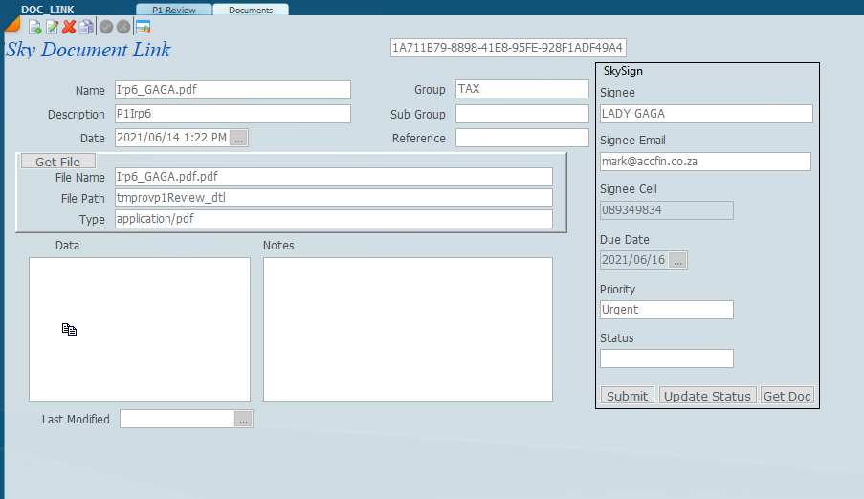
Task: Click into the Notes text area
Action: point(408,329)
